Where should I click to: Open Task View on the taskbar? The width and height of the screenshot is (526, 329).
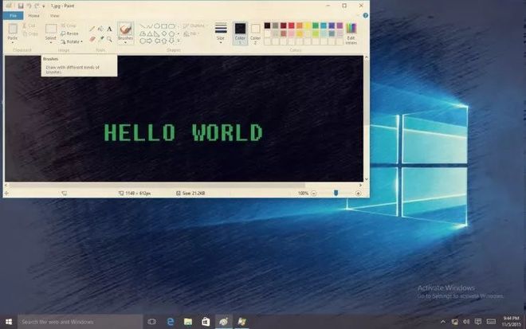pos(151,322)
